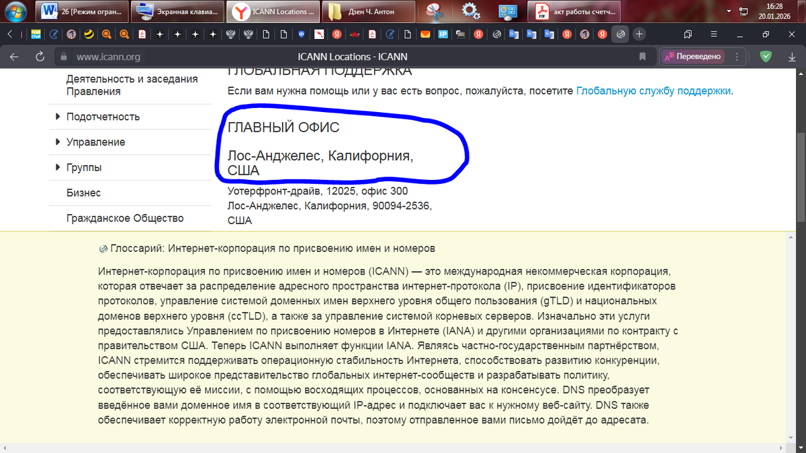The height and width of the screenshot is (453, 806).
Task: Open the Snipping Tool scissors taskbar icon
Action: point(436,11)
